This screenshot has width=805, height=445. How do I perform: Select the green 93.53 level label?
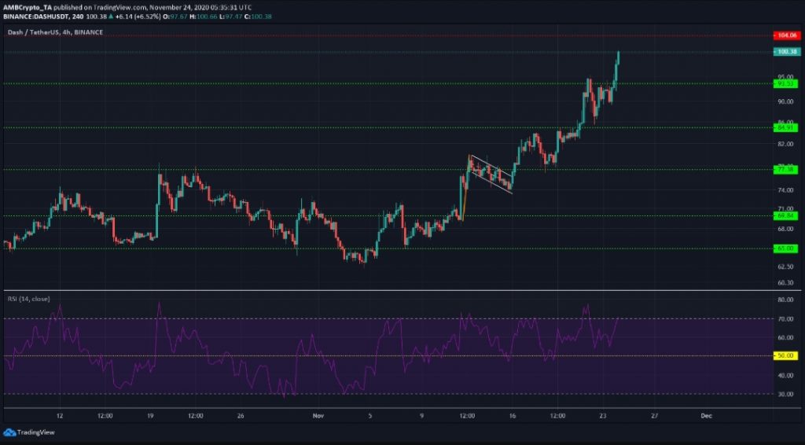coord(786,83)
